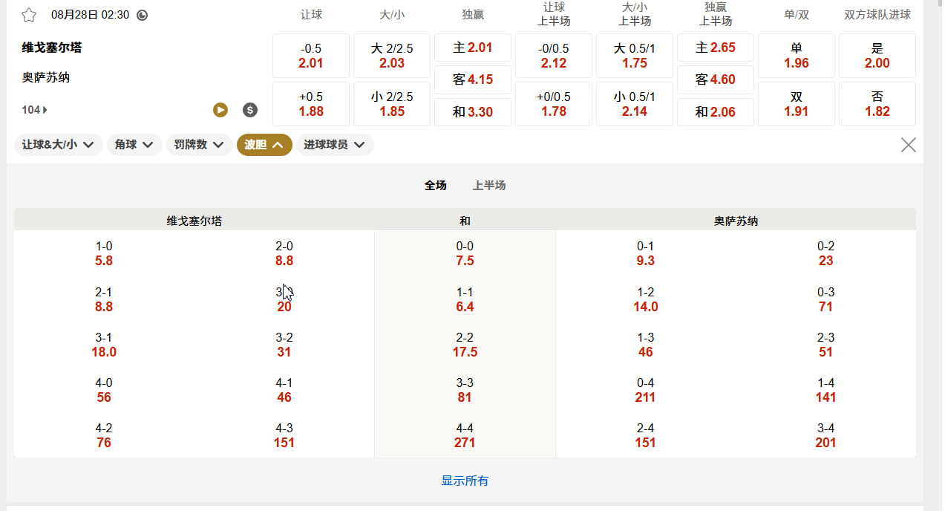The width and height of the screenshot is (945, 511).
Task: Bet correct score 0-1 at 9.3
Action: pyautogui.click(x=646, y=253)
